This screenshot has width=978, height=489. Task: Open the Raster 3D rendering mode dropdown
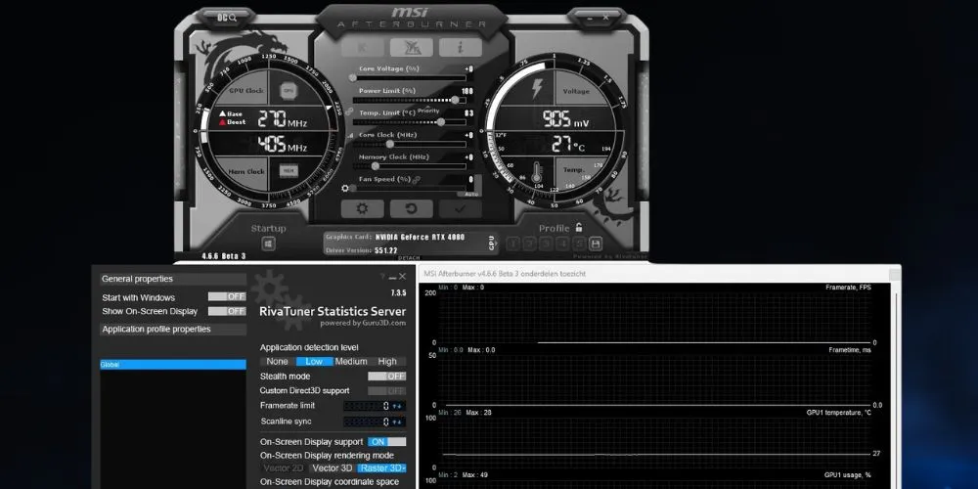click(x=381, y=467)
